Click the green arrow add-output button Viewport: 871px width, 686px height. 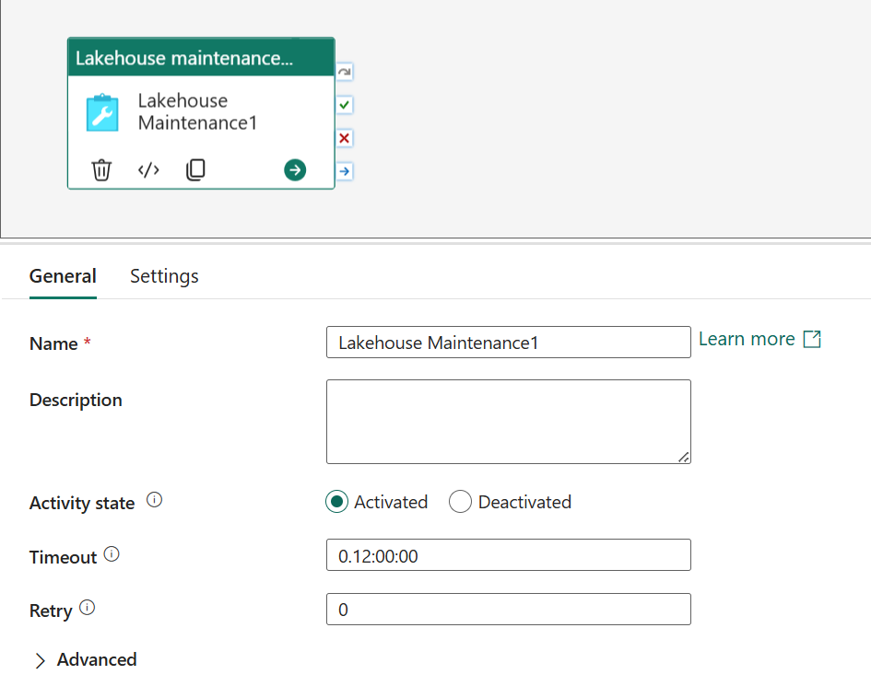click(x=295, y=169)
